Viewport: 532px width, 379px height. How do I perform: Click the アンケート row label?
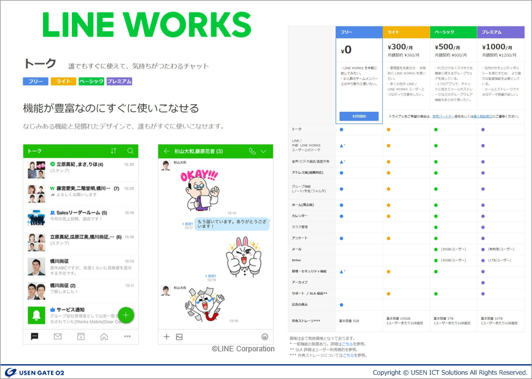point(300,238)
